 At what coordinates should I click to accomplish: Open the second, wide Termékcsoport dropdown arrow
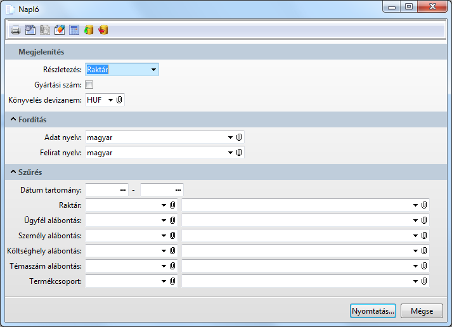415,281
